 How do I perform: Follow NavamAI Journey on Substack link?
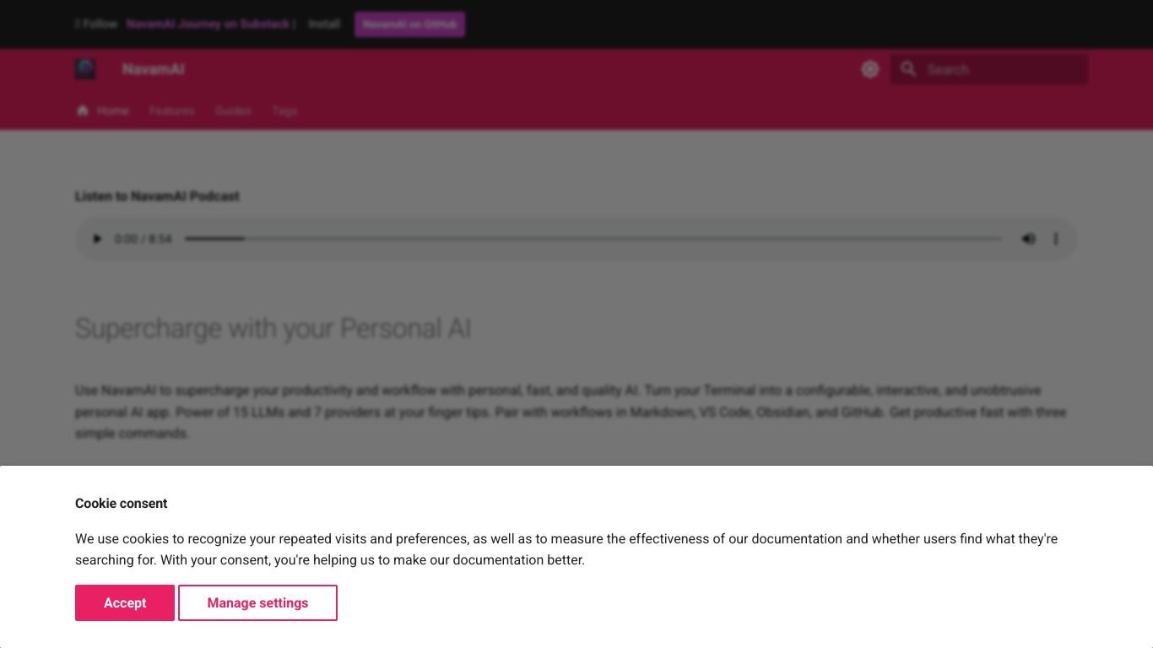[208, 24]
